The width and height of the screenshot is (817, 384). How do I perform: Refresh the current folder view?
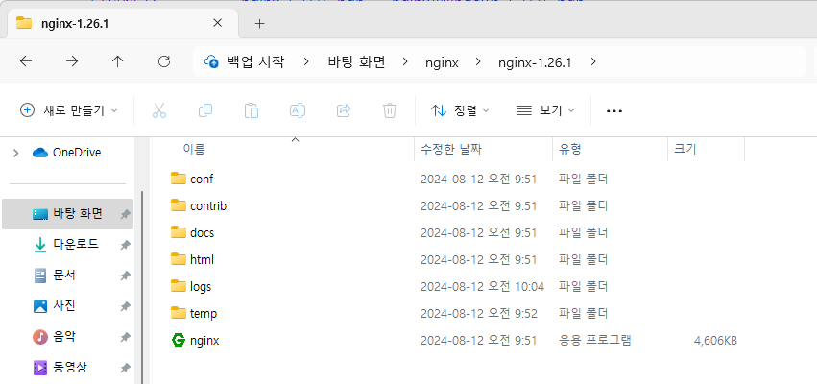pos(163,62)
